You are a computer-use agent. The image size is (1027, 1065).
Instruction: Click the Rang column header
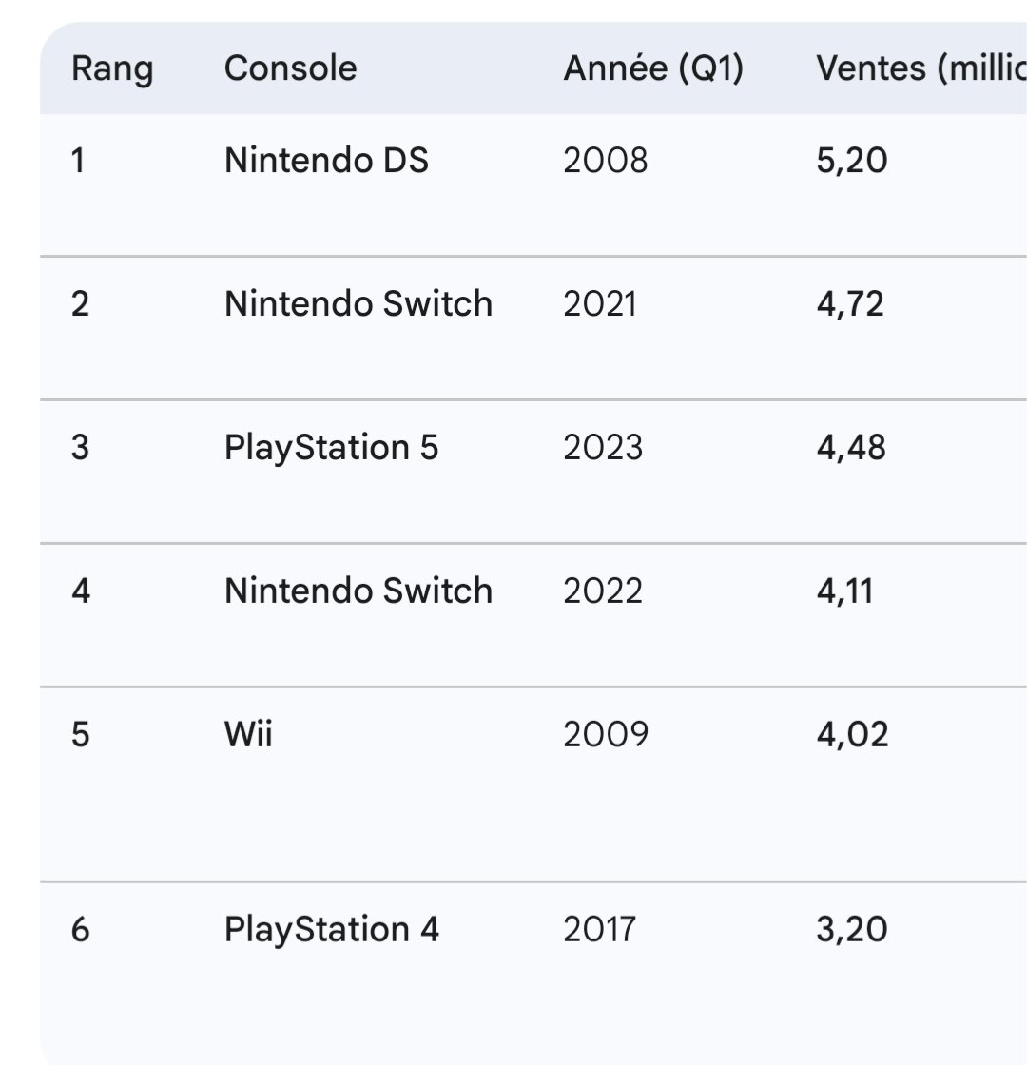(x=111, y=68)
